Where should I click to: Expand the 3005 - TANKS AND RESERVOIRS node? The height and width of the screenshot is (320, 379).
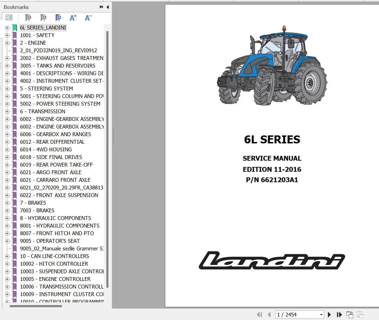(x=7, y=66)
